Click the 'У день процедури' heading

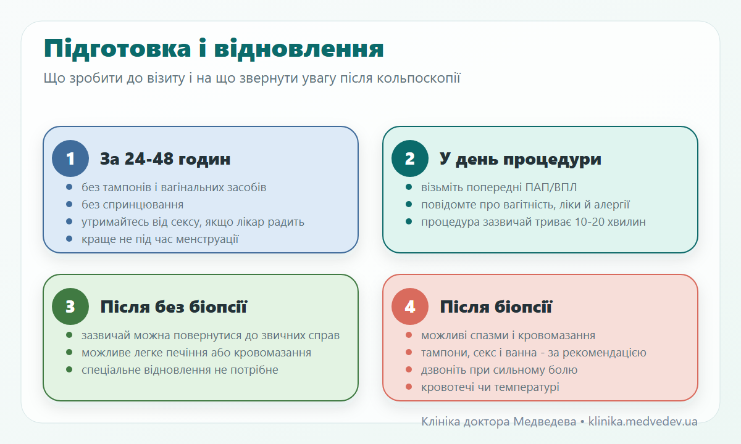point(521,159)
